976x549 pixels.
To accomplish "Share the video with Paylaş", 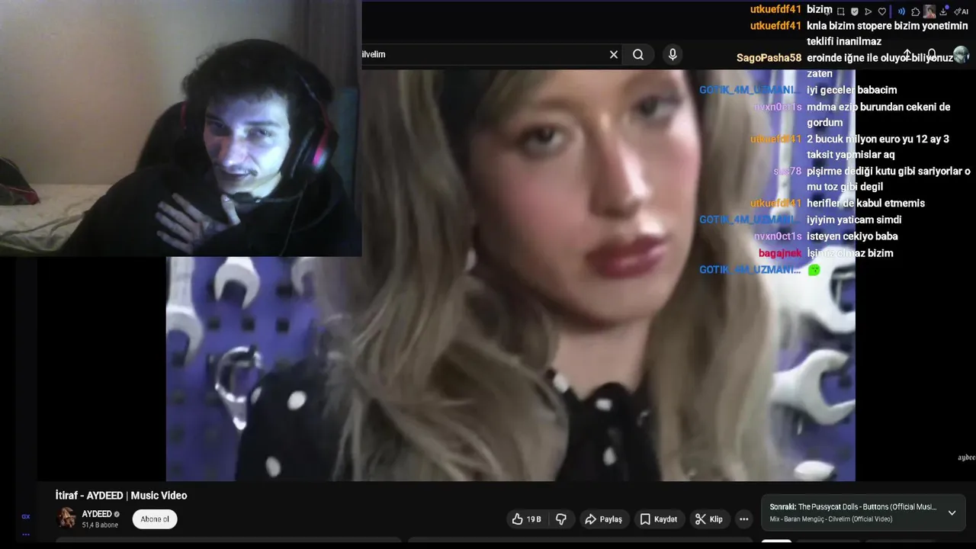I will pos(603,519).
